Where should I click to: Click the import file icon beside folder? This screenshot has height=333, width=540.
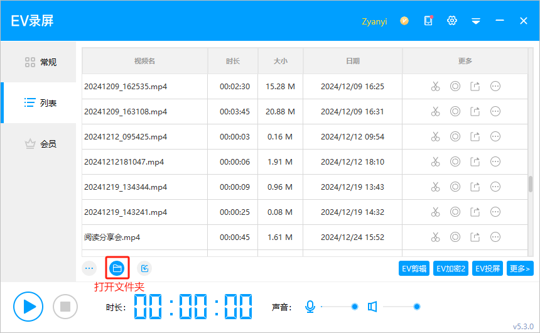(x=144, y=269)
